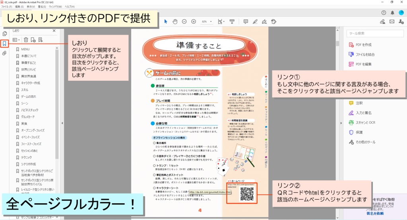Jump to the シナリオ作成 bookmark
The height and width of the screenshot is (220, 407).
29,164
